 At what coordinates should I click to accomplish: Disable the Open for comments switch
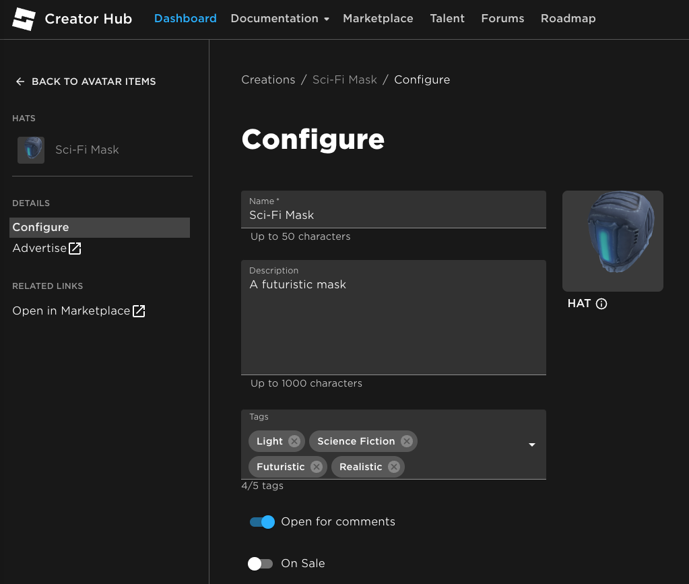(x=262, y=522)
